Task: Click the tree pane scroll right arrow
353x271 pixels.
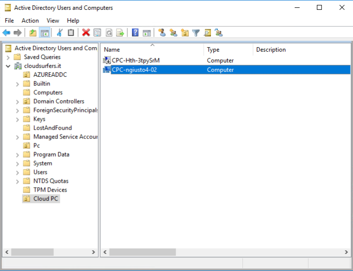Action: tap(93, 252)
